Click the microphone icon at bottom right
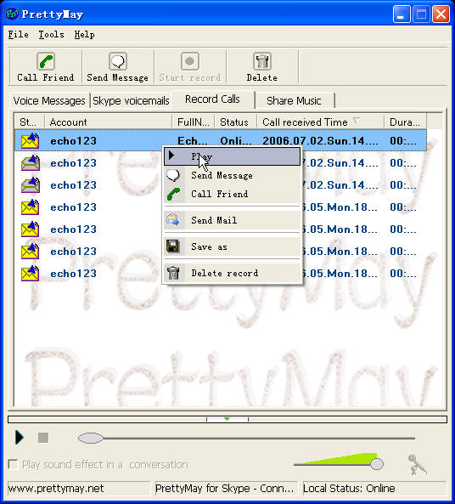 tap(417, 464)
